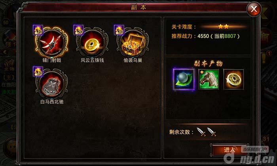
Task: Click the 偷袭乌巢 label text
Action: (133, 60)
